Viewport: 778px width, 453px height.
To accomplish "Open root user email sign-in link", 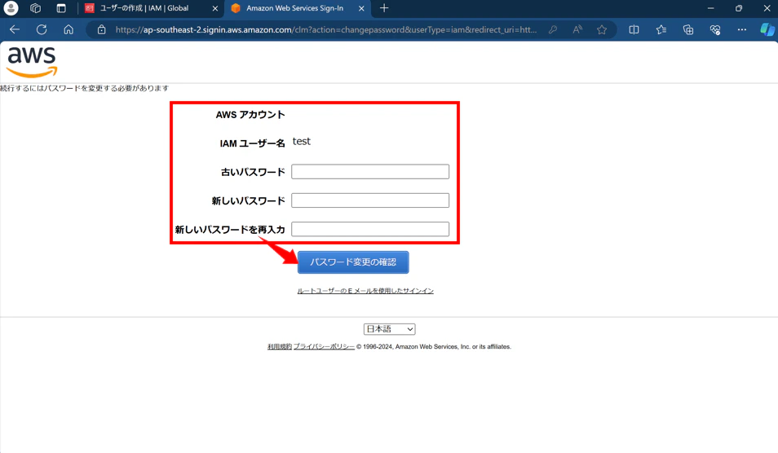I will [365, 291].
